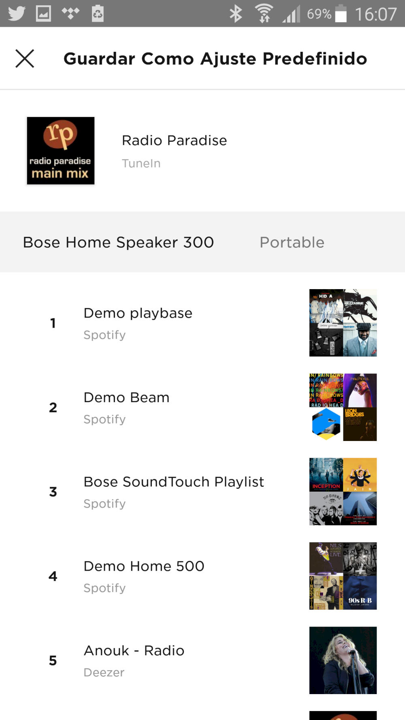Screen dimensions: 405x720
Task: Tap the Twitter notification icon
Action: tap(17, 14)
